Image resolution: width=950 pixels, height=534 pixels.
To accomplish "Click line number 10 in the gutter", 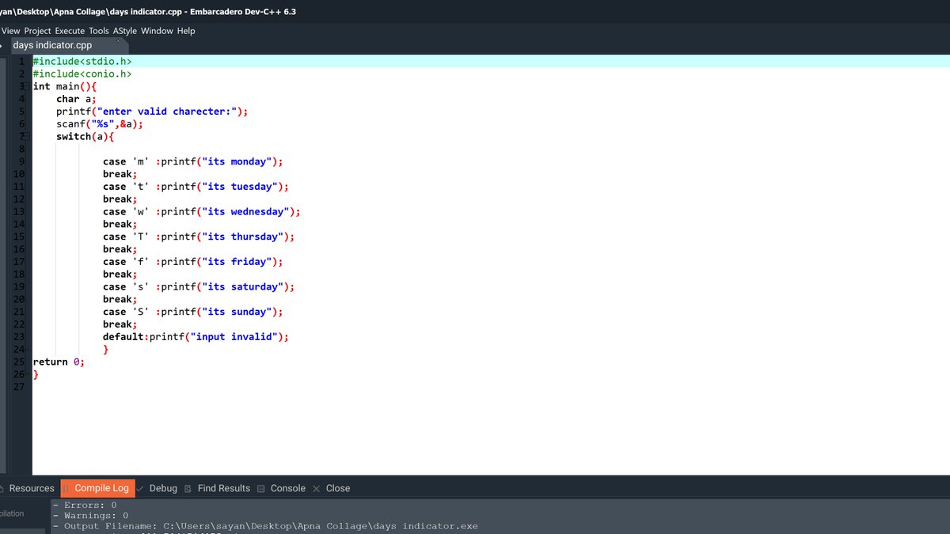I will (18, 173).
